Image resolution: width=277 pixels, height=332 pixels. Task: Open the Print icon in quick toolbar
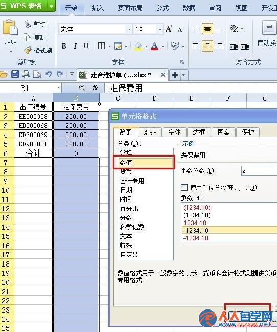pyautogui.click(x=26, y=74)
